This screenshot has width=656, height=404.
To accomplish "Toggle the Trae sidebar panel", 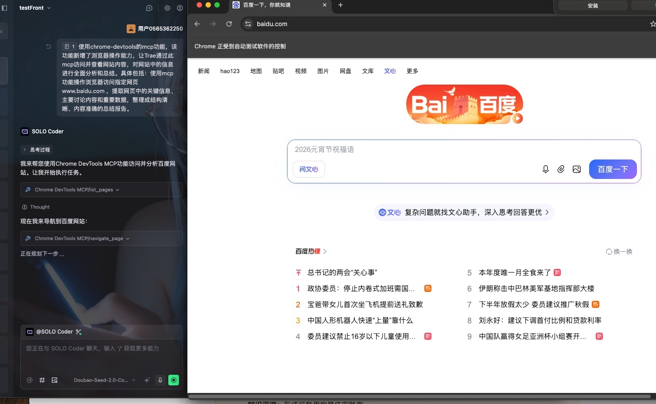I will click(x=4, y=8).
